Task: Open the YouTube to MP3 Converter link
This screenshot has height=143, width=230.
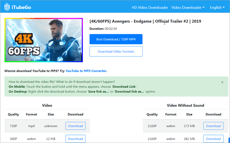Action: (x=86, y=71)
